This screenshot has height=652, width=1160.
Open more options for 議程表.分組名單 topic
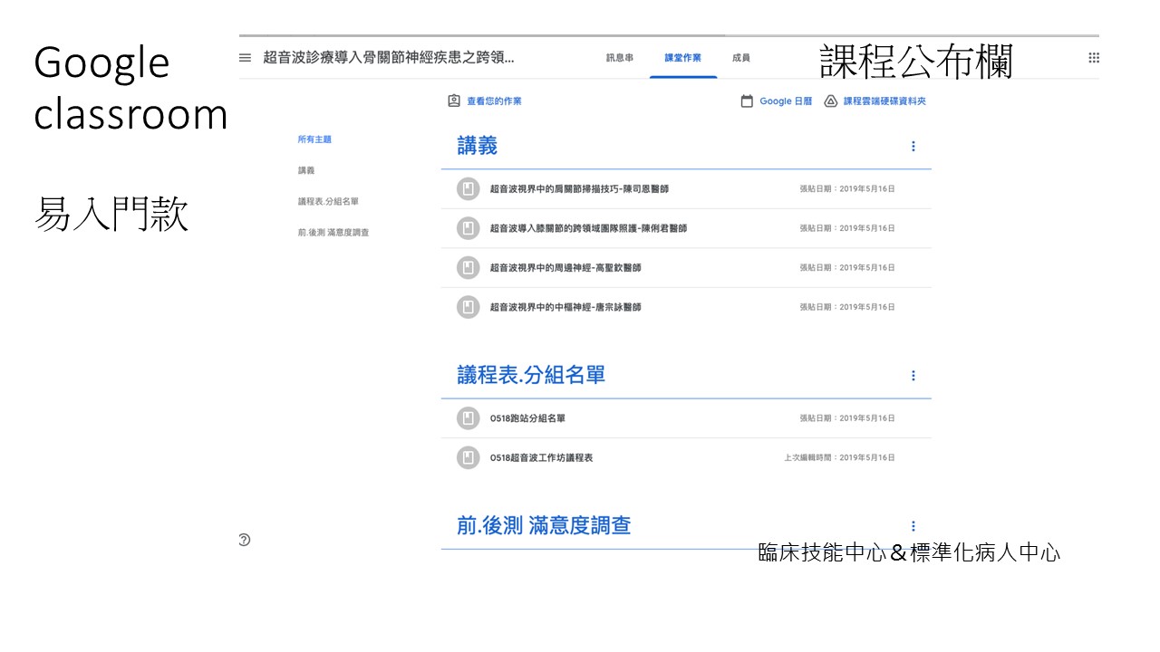(913, 376)
